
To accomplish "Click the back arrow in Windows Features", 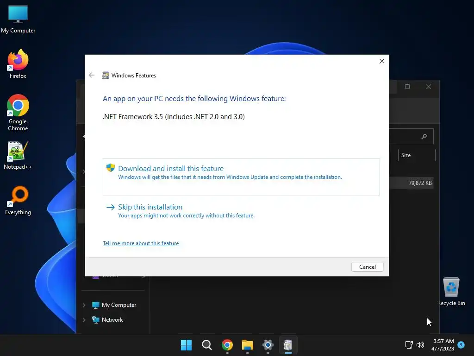I will pos(92,76).
